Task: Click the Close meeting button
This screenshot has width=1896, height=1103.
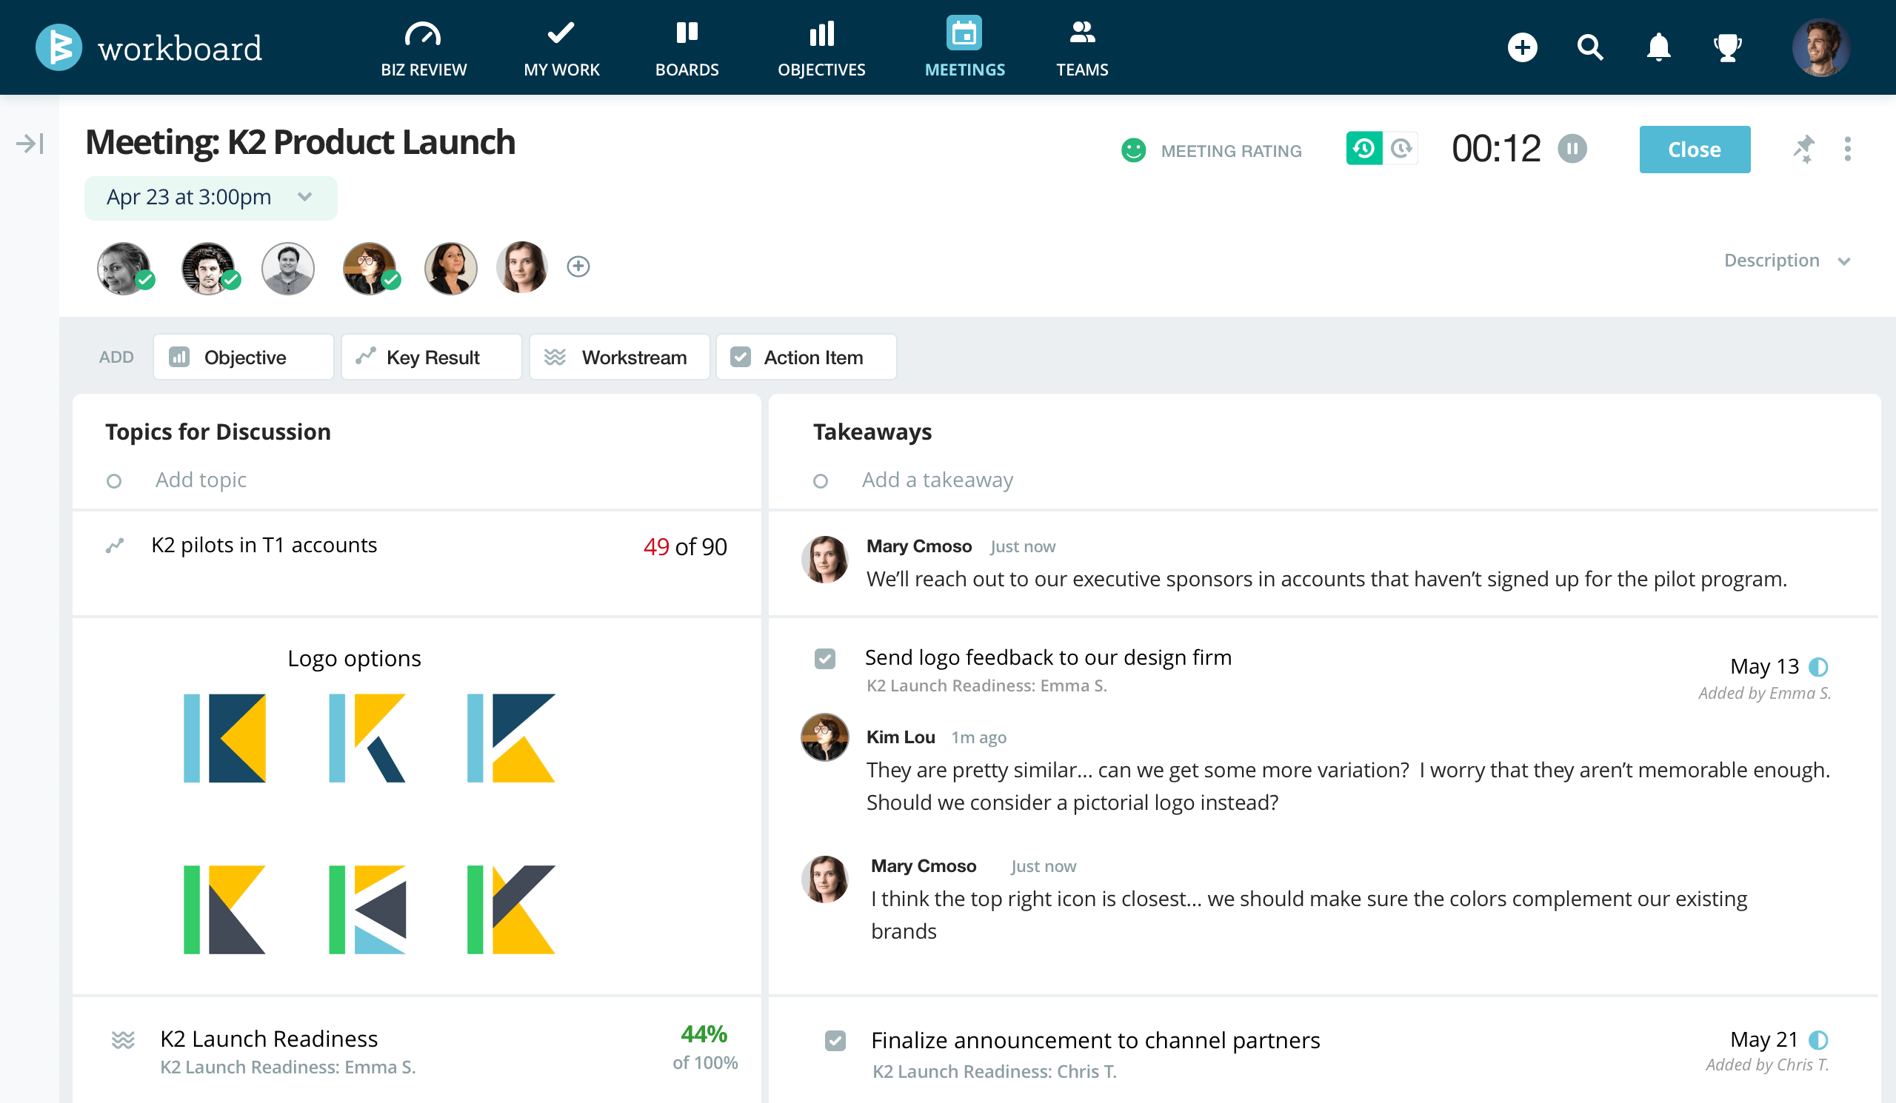Action: (1695, 150)
